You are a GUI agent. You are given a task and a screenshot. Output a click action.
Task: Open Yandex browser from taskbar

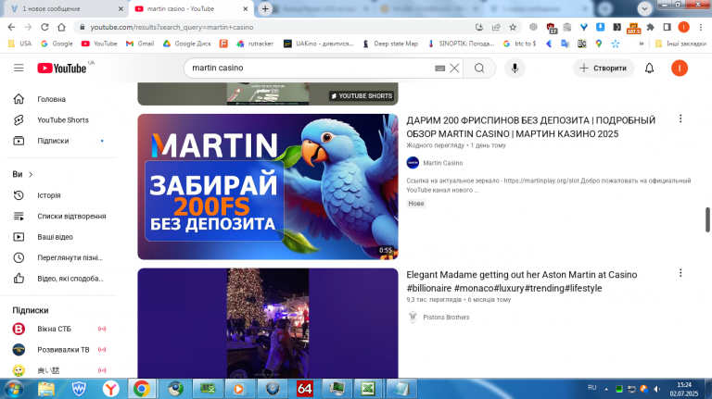(111, 389)
